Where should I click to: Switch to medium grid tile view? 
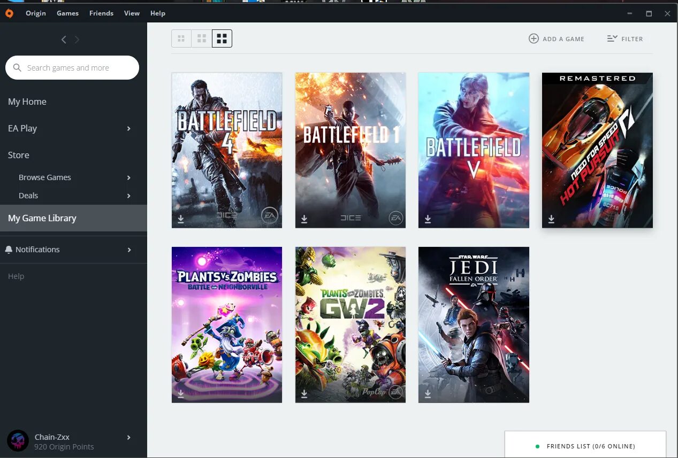pyautogui.click(x=202, y=38)
